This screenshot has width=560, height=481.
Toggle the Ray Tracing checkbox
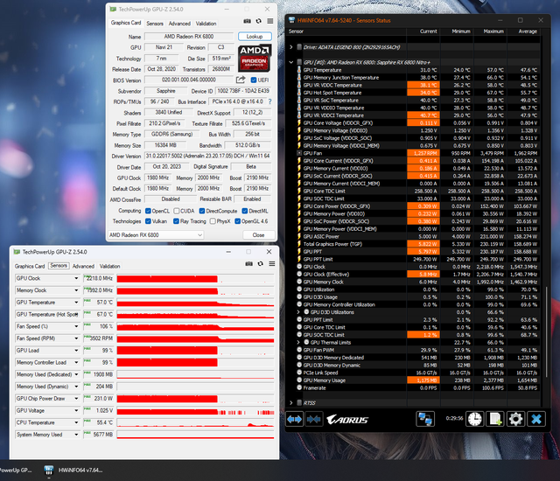[x=176, y=221]
